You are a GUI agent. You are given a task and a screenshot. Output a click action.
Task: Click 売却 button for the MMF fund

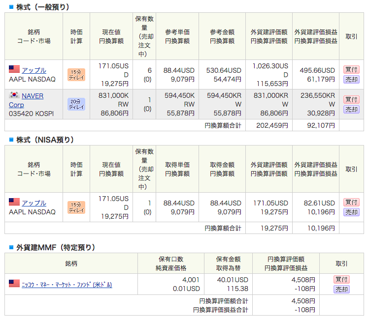pyautogui.click(x=341, y=290)
